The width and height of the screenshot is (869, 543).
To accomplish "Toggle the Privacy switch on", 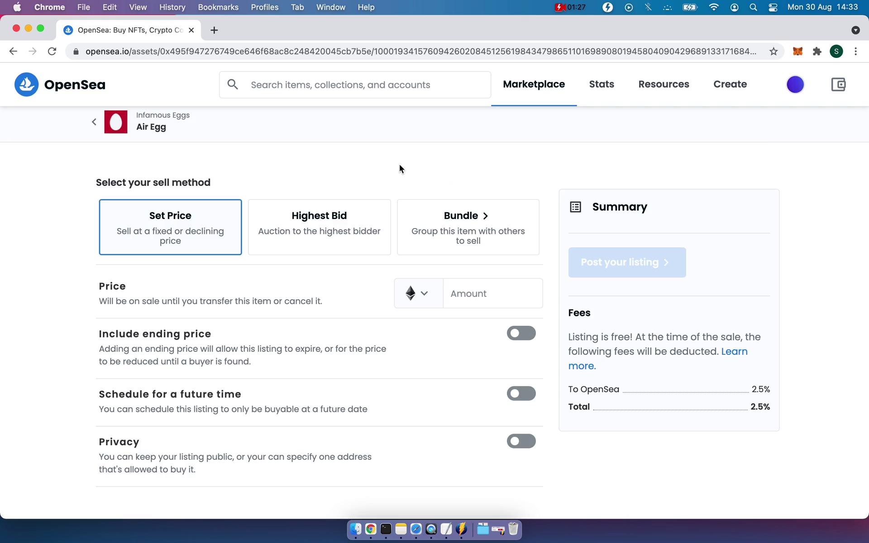I will pos(521,441).
